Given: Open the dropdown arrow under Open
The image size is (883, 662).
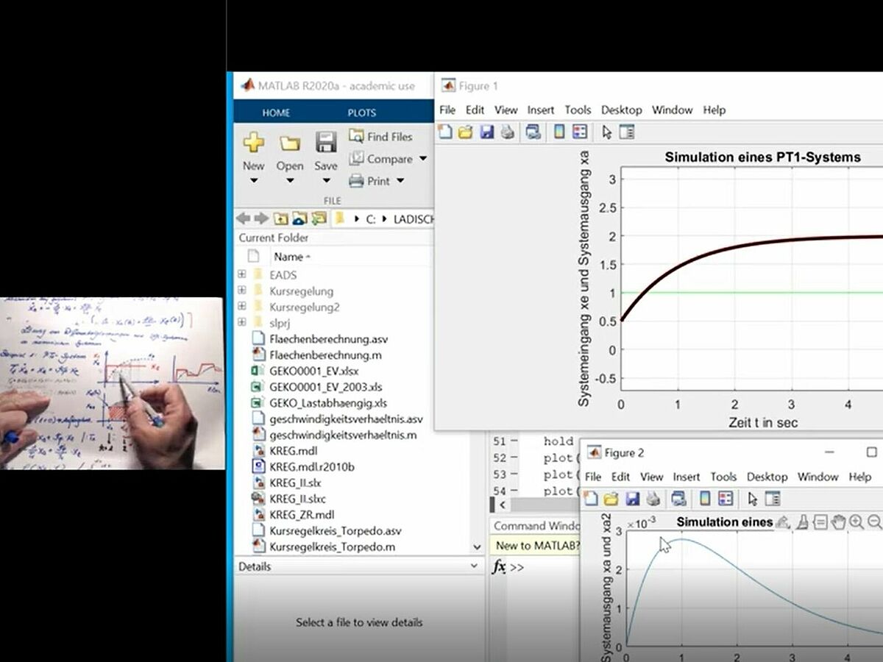Looking at the screenshot, I should pyautogui.click(x=290, y=180).
